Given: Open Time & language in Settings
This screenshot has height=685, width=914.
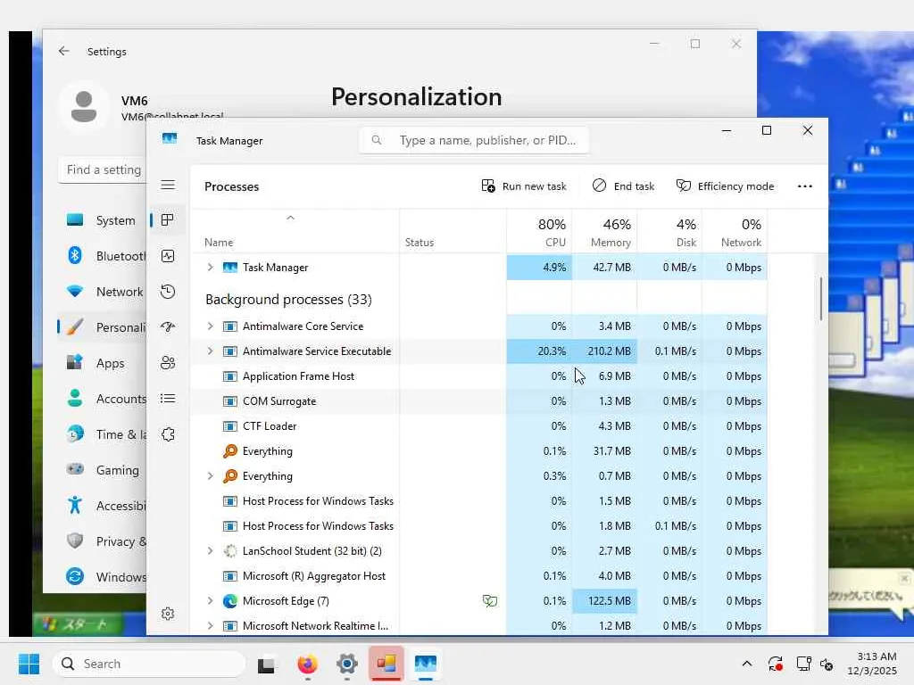Looking at the screenshot, I should [x=102, y=434].
